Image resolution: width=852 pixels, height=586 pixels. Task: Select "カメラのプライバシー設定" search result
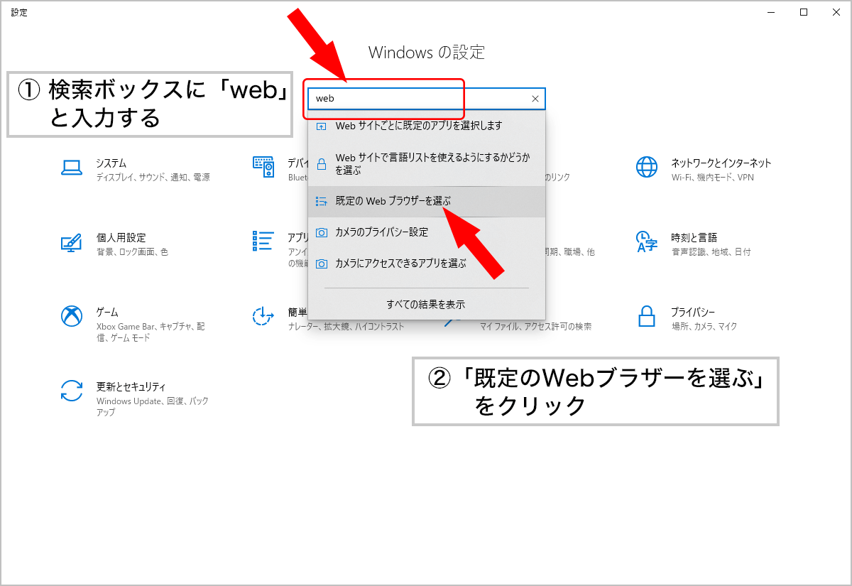(x=427, y=232)
